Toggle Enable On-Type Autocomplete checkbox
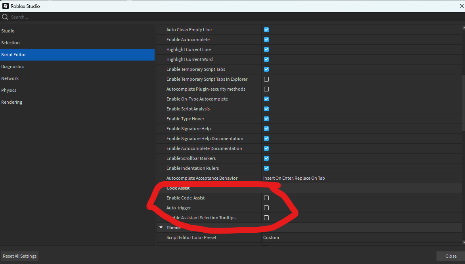Image resolution: width=465 pixels, height=264 pixels. pyautogui.click(x=266, y=99)
